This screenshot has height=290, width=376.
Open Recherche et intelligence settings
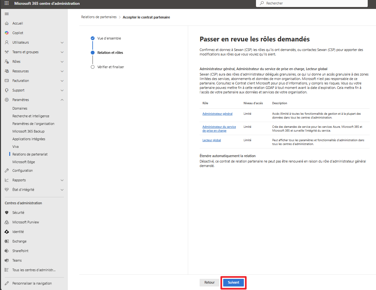[31, 116]
